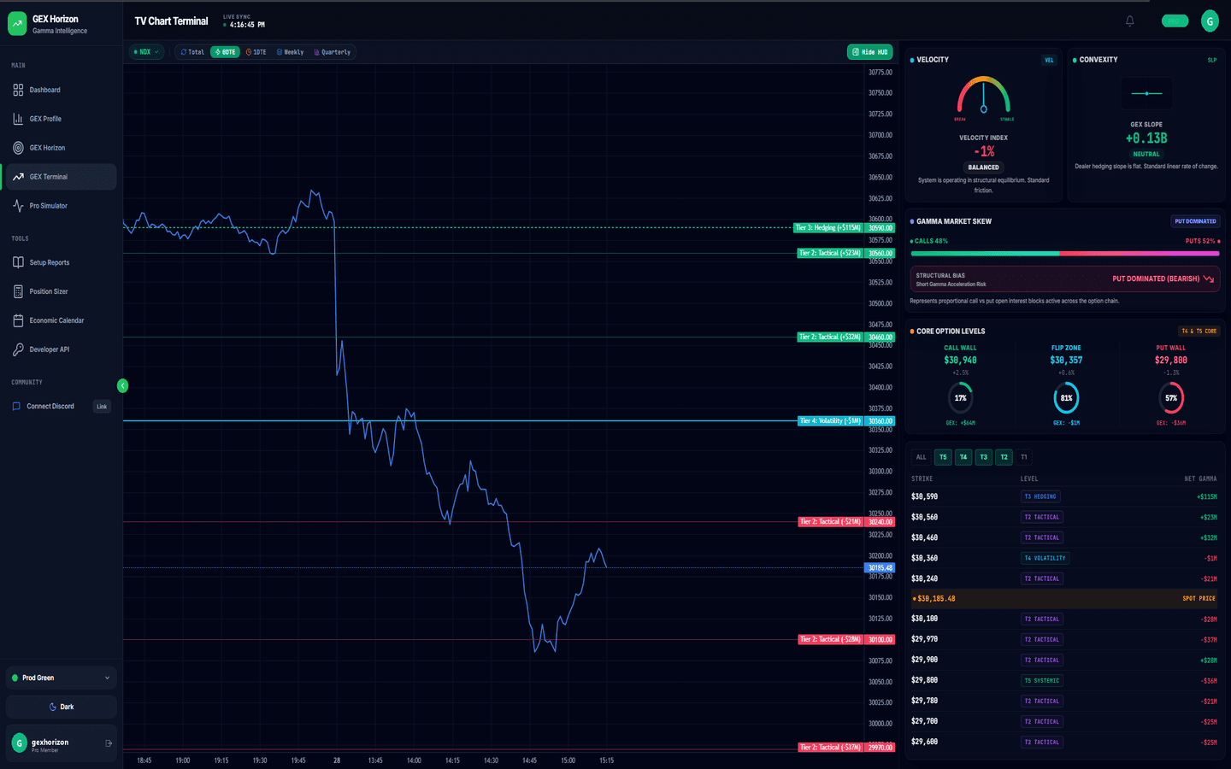Open Economic Calendar via its calendar icon
This screenshot has height=769, width=1231.
(18, 320)
